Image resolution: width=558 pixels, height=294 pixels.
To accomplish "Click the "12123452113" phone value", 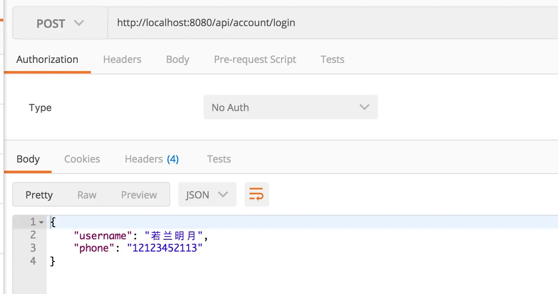I will click(165, 248).
